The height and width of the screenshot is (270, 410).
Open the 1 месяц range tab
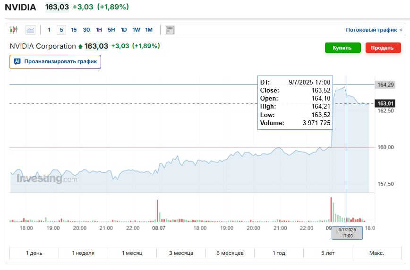click(x=132, y=253)
